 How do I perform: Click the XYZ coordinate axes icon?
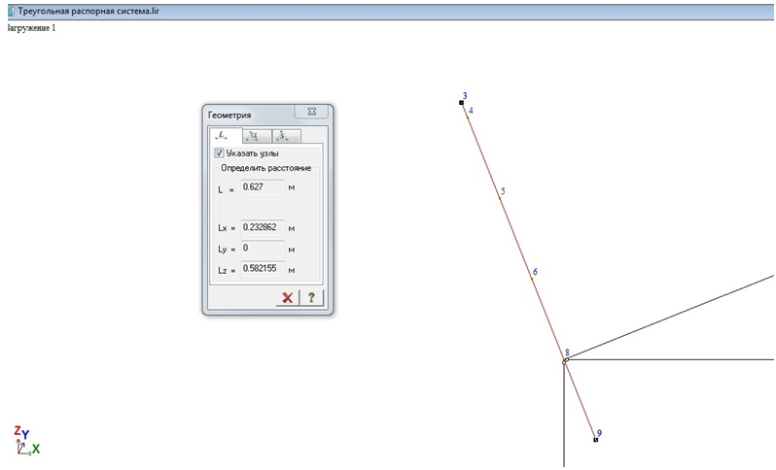pos(26,441)
